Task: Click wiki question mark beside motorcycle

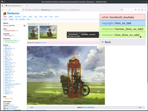Action: (x=4, y=73)
